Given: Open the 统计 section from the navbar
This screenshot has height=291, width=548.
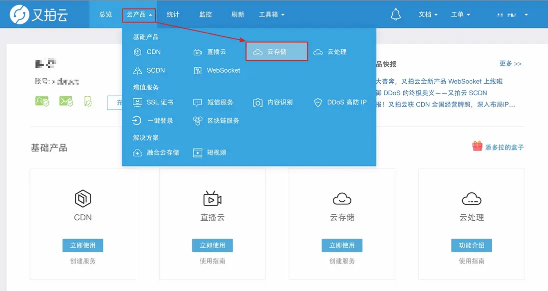Looking at the screenshot, I should 173,14.
